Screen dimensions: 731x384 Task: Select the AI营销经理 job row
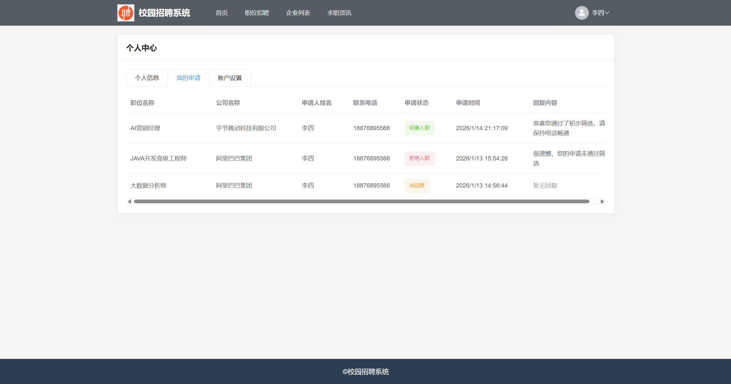(x=145, y=128)
